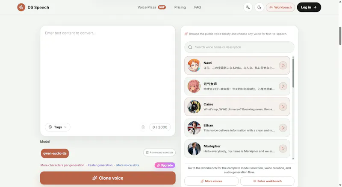Click Faster generation link
This screenshot has height=187, width=342.
[100, 165]
